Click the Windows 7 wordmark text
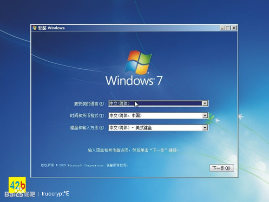The width and height of the screenshot is (269, 202). tap(134, 80)
